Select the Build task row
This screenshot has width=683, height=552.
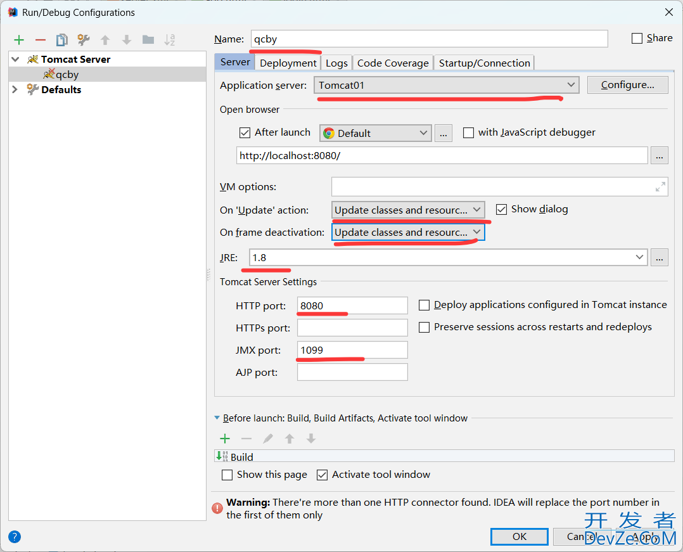coord(444,456)
